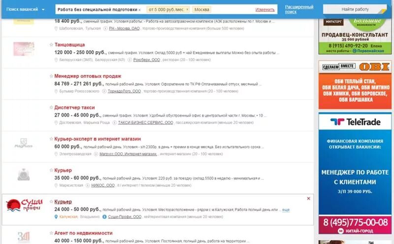The image size is (394, 244).
Task: Click map pin icon before Электрозаводская
Action: coord(56,154)
